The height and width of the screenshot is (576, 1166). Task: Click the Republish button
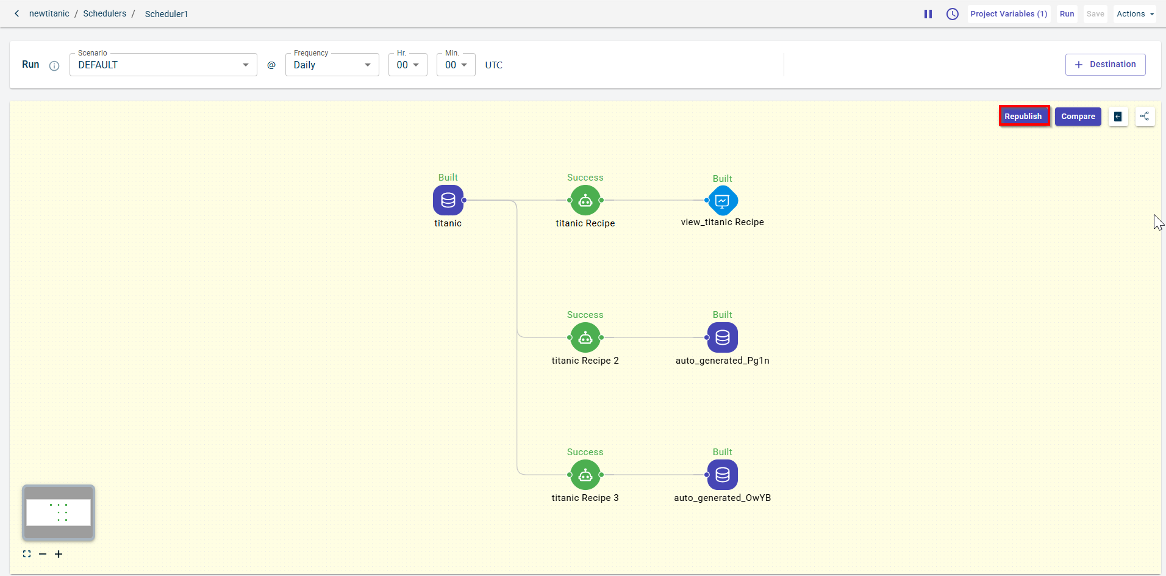point(1023,116)
